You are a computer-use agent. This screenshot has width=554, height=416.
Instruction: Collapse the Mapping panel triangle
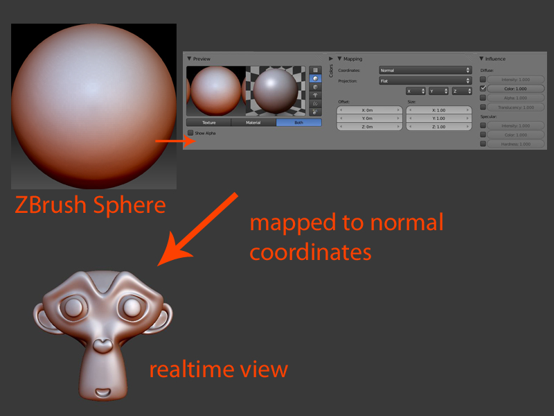point(339,59)
